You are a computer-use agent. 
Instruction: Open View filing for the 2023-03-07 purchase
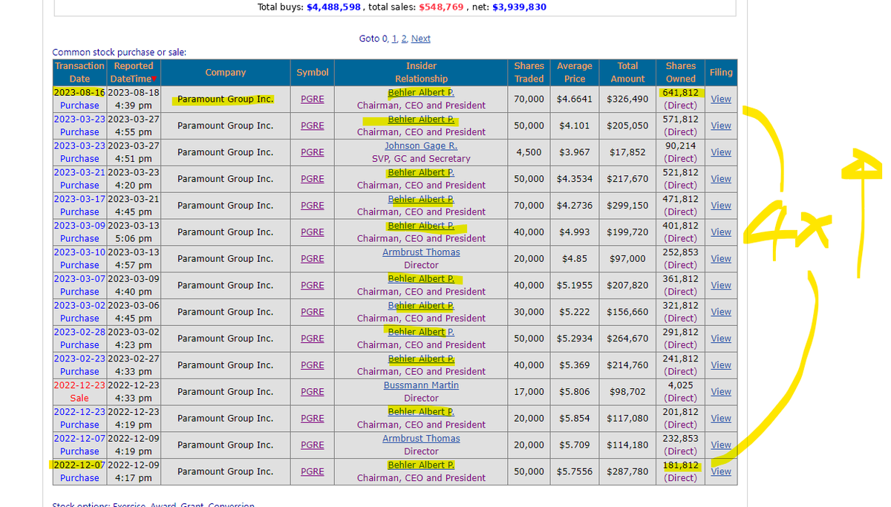[721, 285]
